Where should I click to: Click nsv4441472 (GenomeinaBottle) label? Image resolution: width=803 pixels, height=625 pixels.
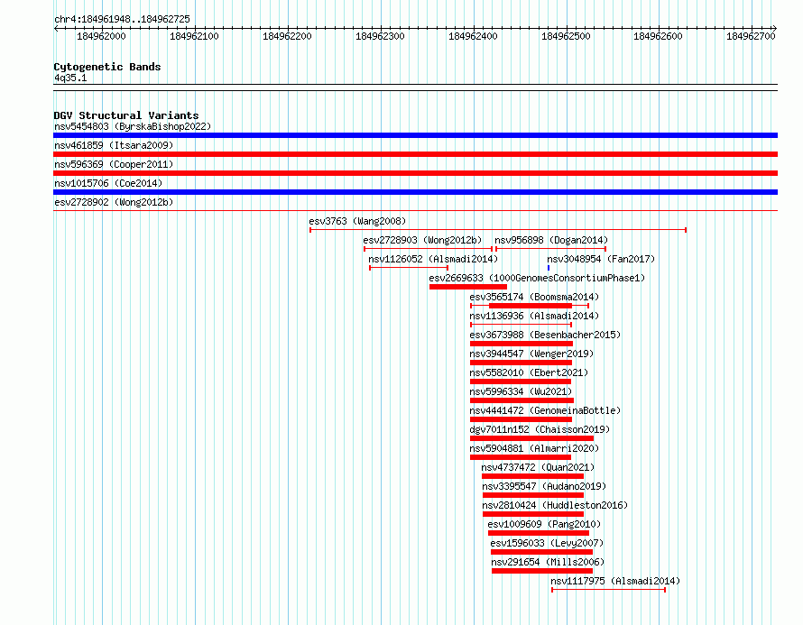coord(545,410)
